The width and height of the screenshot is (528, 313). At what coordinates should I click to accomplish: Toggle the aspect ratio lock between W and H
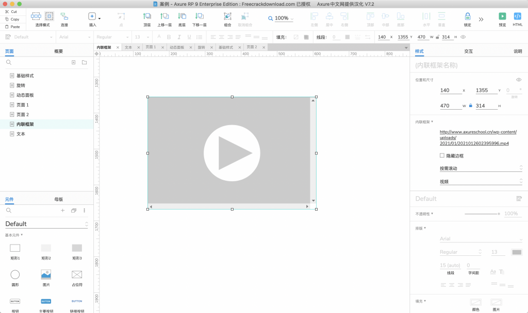click(470, 106)
